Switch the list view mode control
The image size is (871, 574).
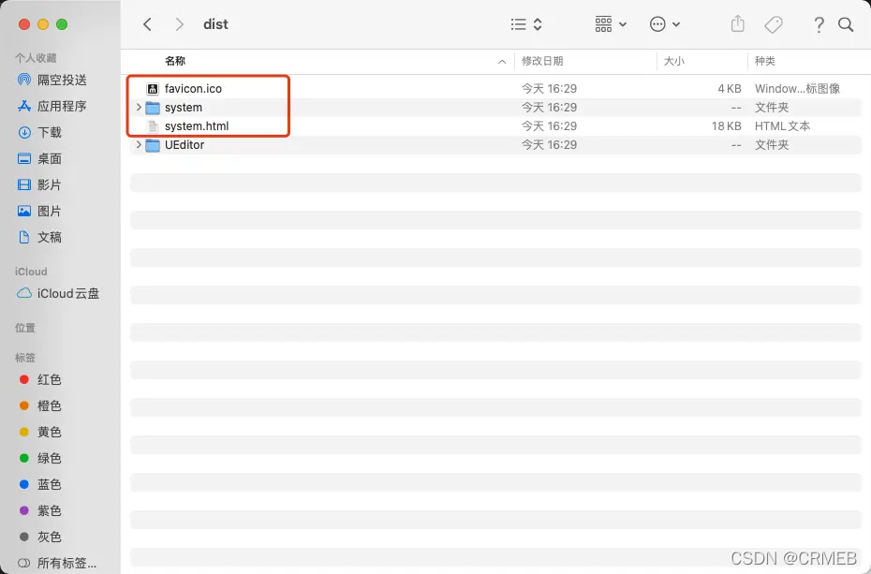[x=526, y=24]
